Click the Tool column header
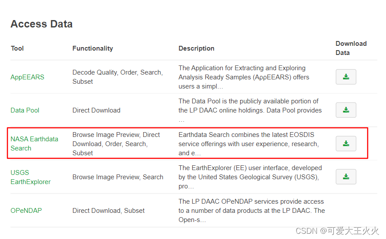 click(x=17, y=48)
